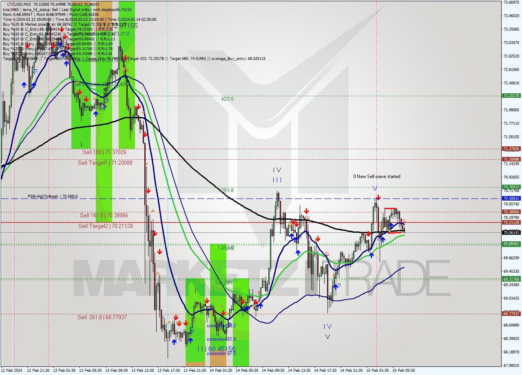The width and height of the screenshot is (522, 375).
Task: Click the 70.92620 price axis value
Action: [511, 177]
